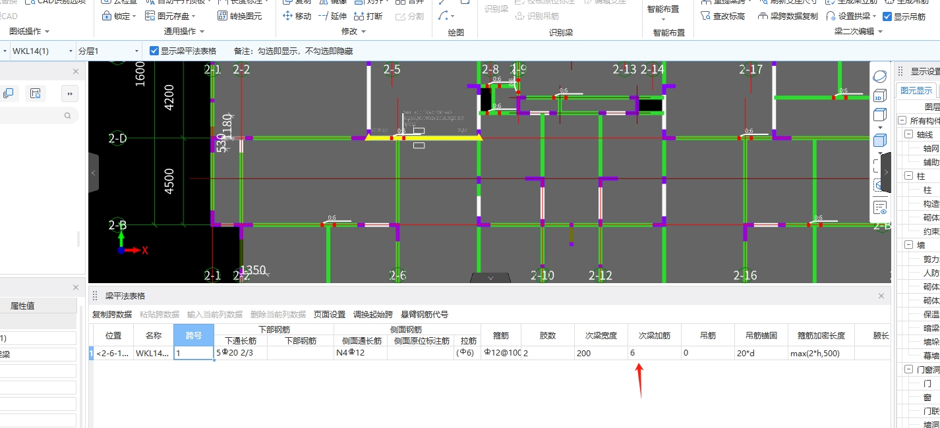Viewport: 940px width, 428px height.
Task: Expand the 图纸操作 group dropdown
Action: pos(45,32)
